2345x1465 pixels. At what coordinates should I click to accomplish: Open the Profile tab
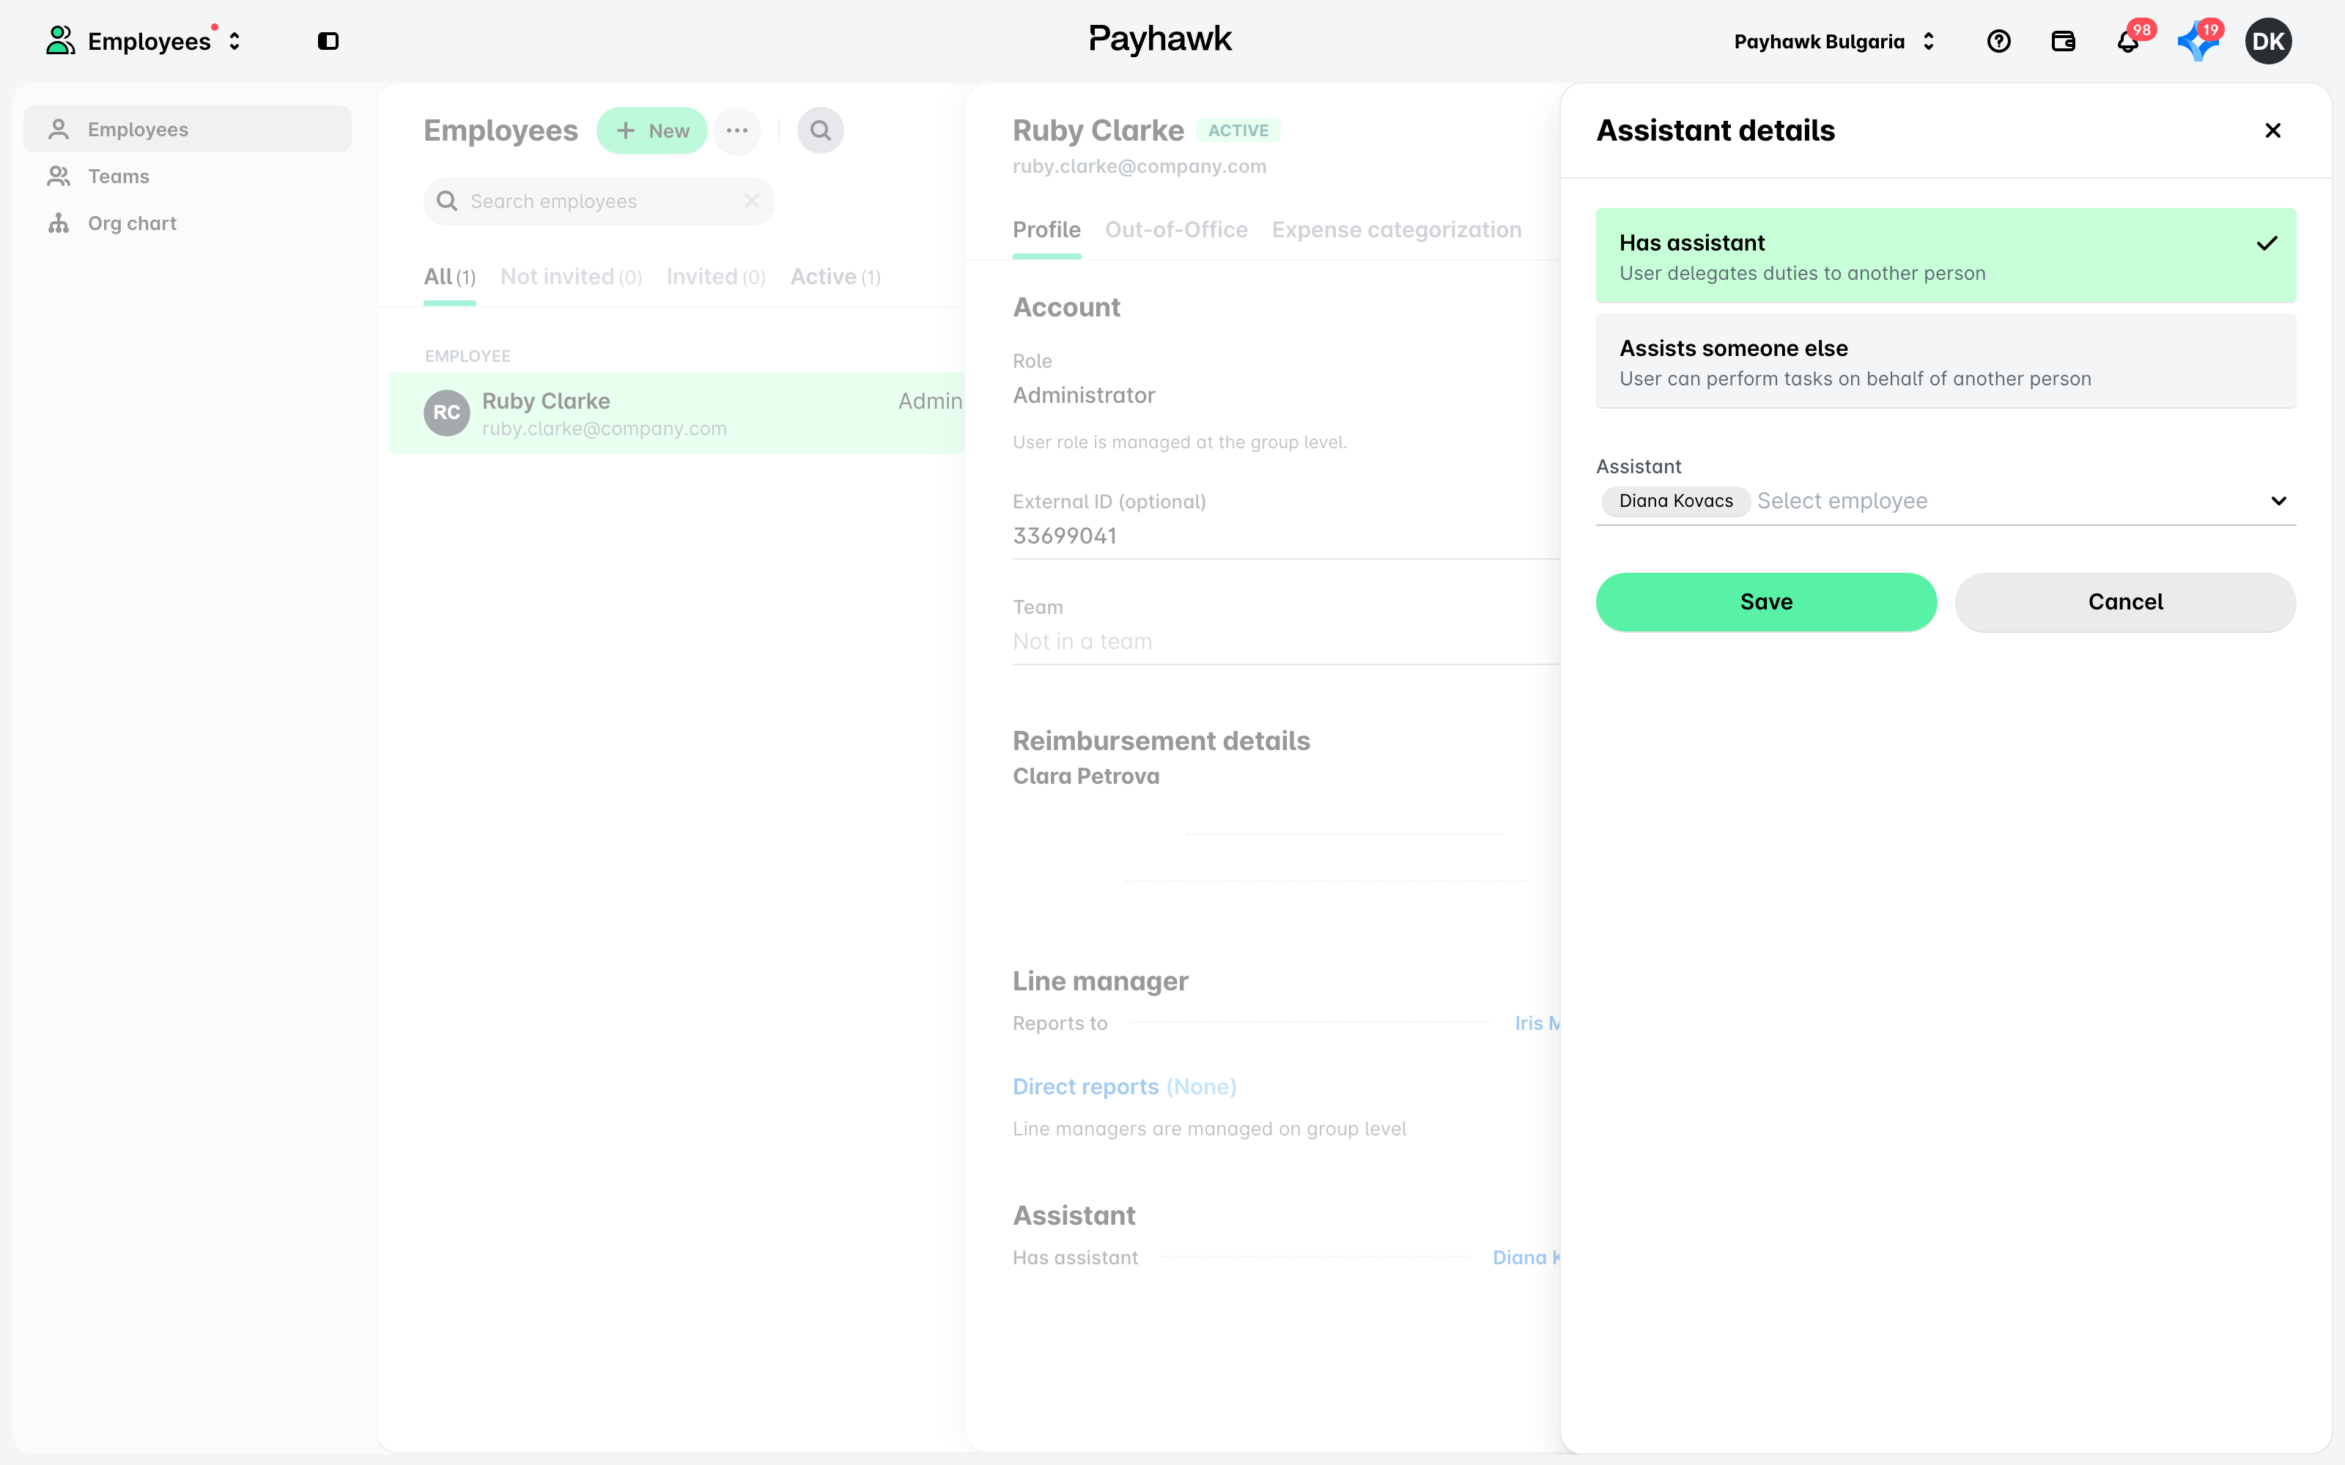pyautogui.click(x=1046, y=231)
